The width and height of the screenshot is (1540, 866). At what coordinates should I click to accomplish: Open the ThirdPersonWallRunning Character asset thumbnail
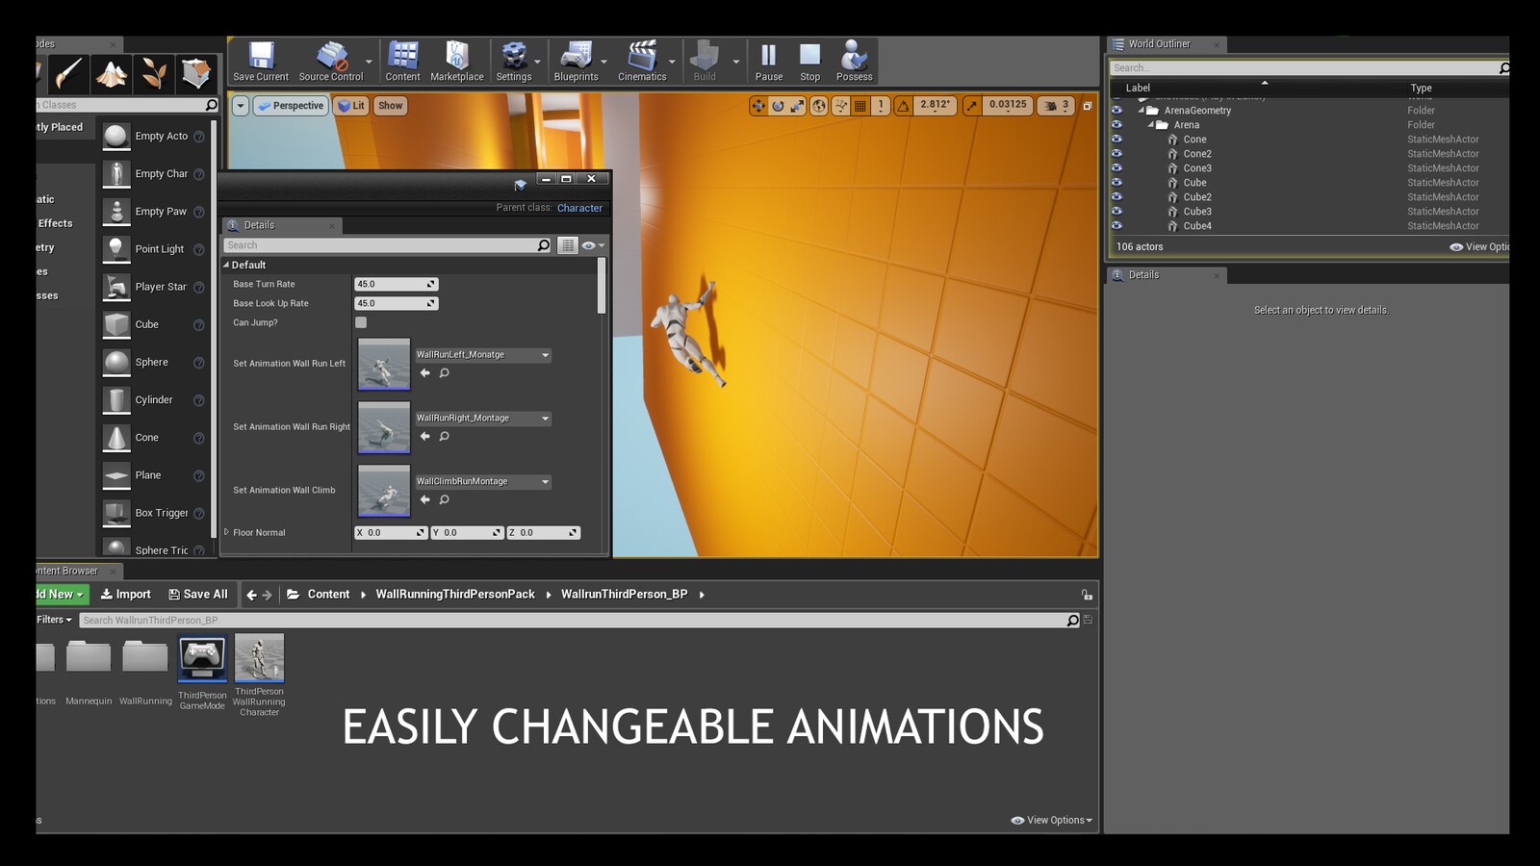(259, 659)
